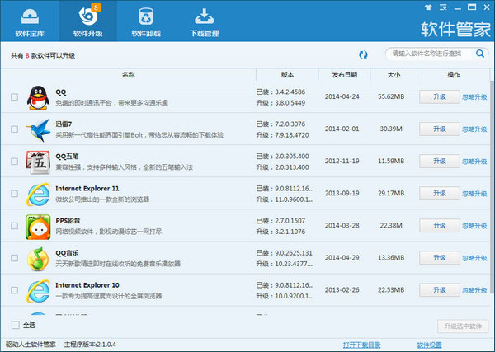Select the QQ name text
495x352 pixels.
pyautogui.click(x=61, y=92)
